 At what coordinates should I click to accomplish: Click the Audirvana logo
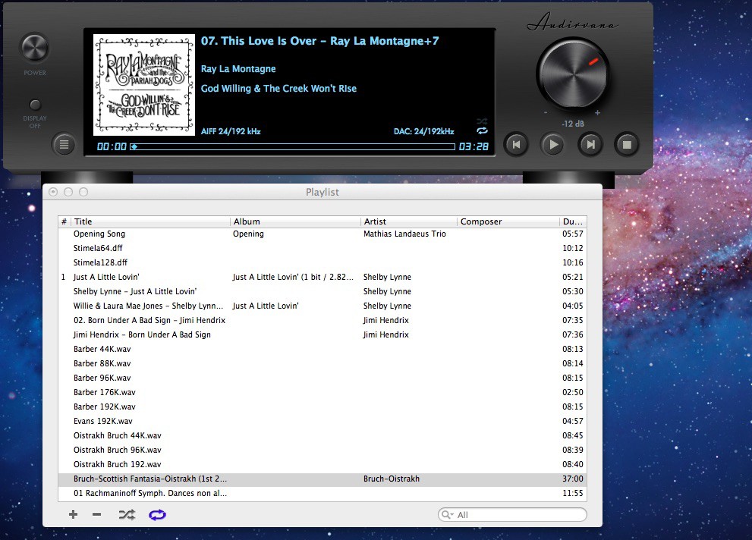point(572,22)
